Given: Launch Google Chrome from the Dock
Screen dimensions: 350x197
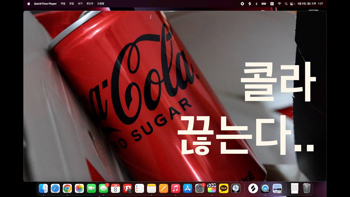Looking at the screenshot, I should point(67,188).
